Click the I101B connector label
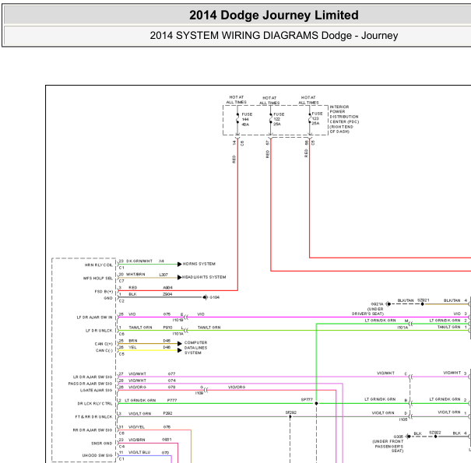471x463 pixels. click(x=178, y=321)
